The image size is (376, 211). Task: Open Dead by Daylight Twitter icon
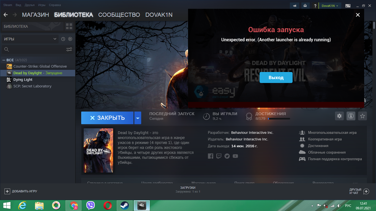pos(227,156)
